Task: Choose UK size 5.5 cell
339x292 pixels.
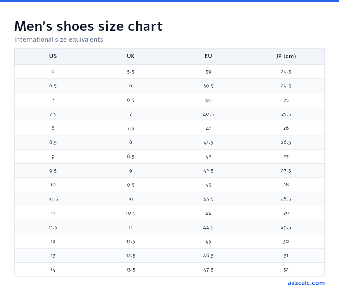Action: (131, 72)
